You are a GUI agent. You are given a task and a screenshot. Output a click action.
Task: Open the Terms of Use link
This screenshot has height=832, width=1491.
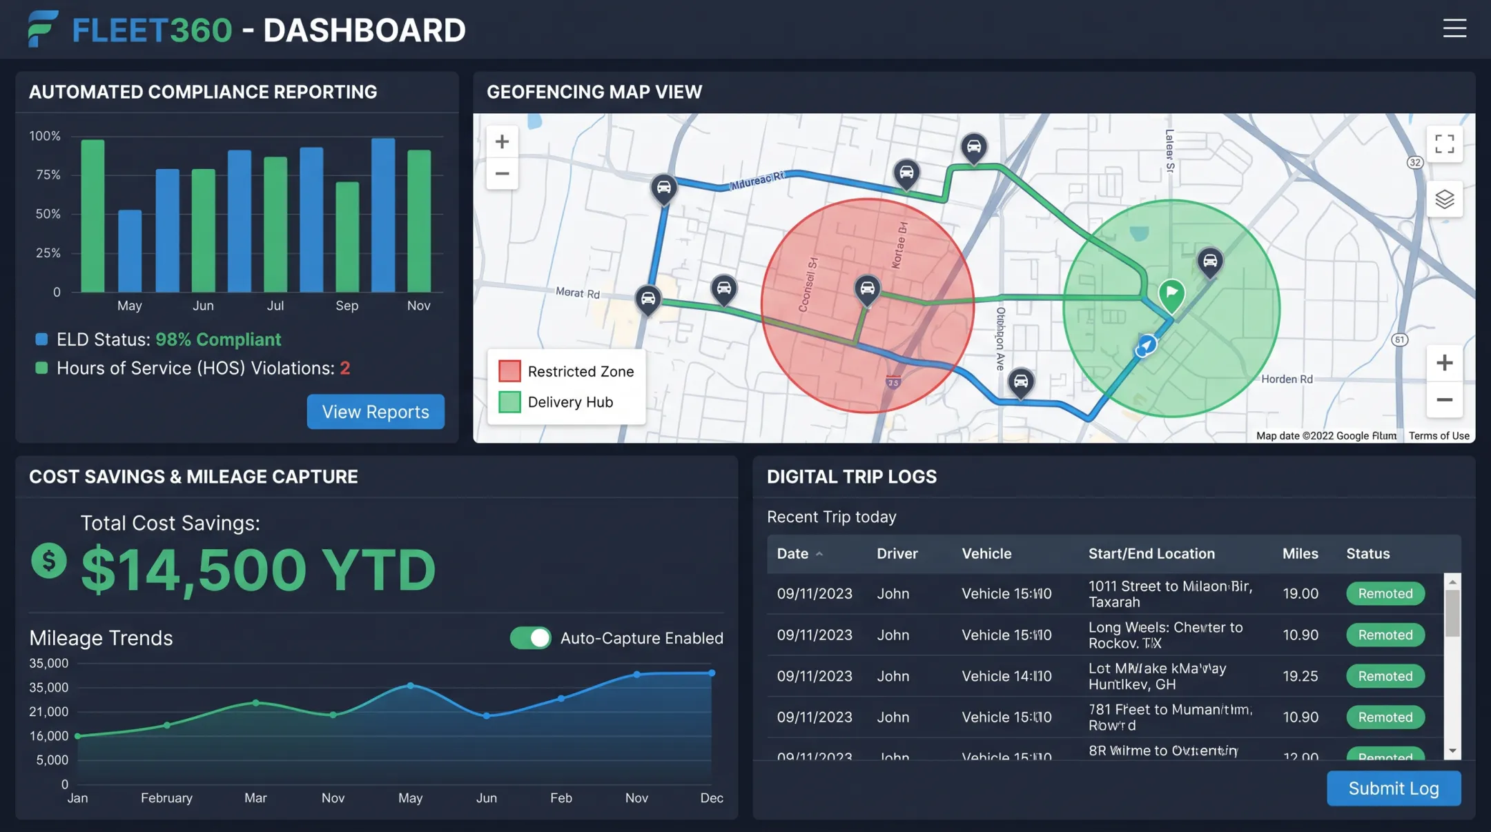(x=1439, y=435)
